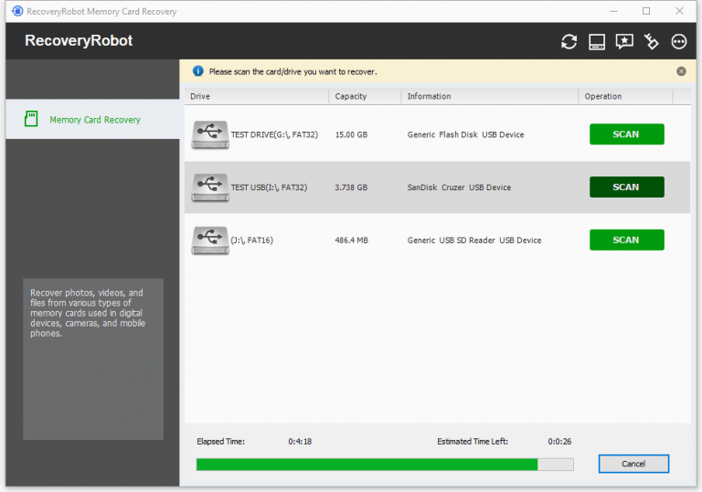Select the TEST DRIVE(G:\, FAT32) row label
702x492 pixels.
coord(274,134)
